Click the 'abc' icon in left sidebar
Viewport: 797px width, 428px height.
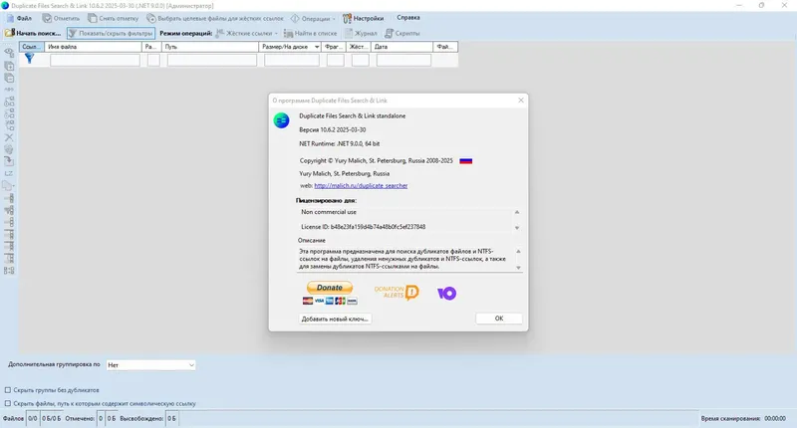9,90
